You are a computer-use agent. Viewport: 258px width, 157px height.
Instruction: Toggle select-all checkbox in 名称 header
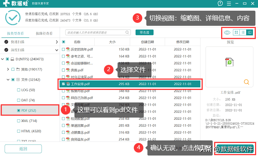pyautogui.click(x=63, y=42)
